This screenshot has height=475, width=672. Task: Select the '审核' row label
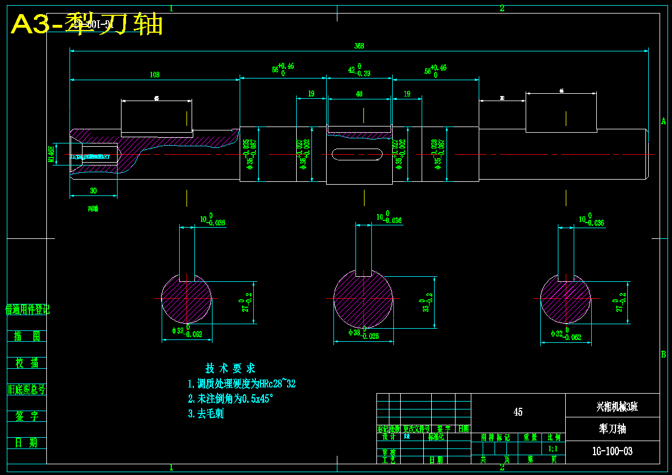pyautogui.click(x=389, y=452)
